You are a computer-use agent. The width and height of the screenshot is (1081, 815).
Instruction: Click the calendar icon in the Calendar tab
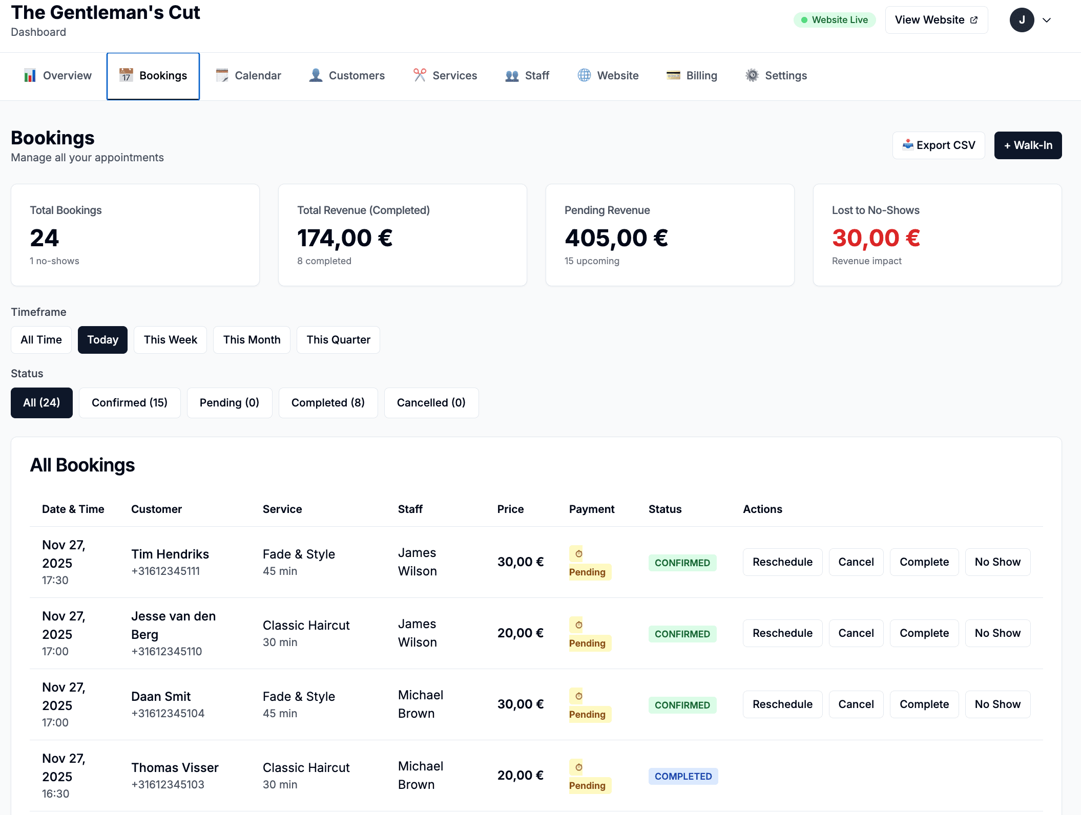[221, 75]
